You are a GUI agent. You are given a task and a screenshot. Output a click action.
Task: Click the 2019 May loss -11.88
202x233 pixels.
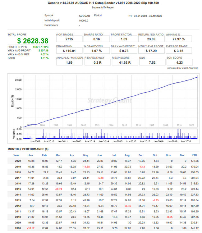pyautogui.click(x=86, y=167)
